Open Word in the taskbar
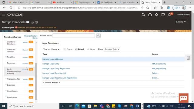Screen dimensions: 194x109 pos(137,106)
